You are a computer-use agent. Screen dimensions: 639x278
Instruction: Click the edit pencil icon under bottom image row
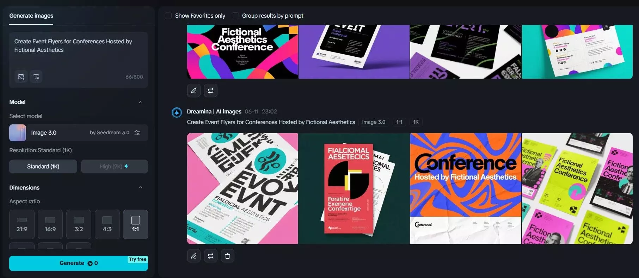(194, 256)
